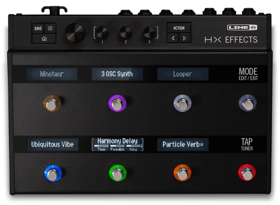The height and width of the screenshot is (205, 280).
Task: Click the cable hook on the top edge
Action: pyautogui.click(x=54, y=10)
